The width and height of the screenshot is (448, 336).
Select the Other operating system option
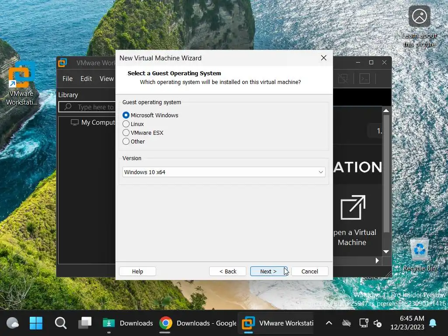(126, 141)
